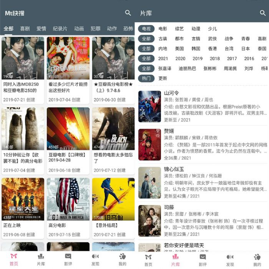This screenshot has height=269, width=269.
Task: Tap the highlighted 片库 icon in the bottom bar
Action: coord(175,259)
